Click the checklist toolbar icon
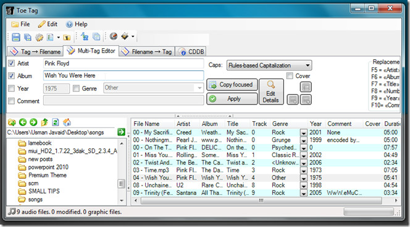This screenshot has width=410, height=227. pyautogui.click(x=50, y=38)
